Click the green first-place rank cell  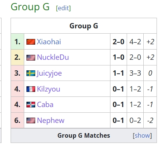(x=17, y=42)
